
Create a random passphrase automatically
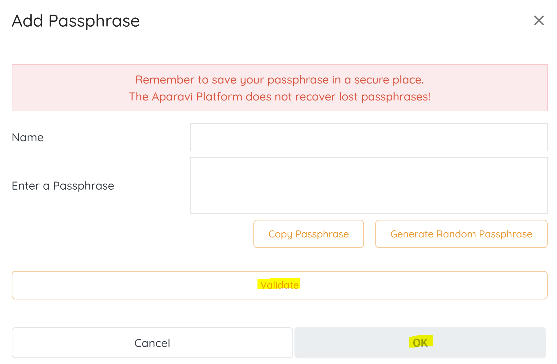tap(461, 234)
